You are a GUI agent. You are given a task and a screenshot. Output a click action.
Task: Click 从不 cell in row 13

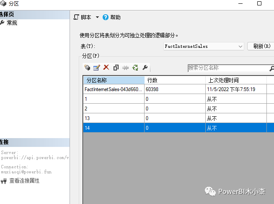click(236, 118)
